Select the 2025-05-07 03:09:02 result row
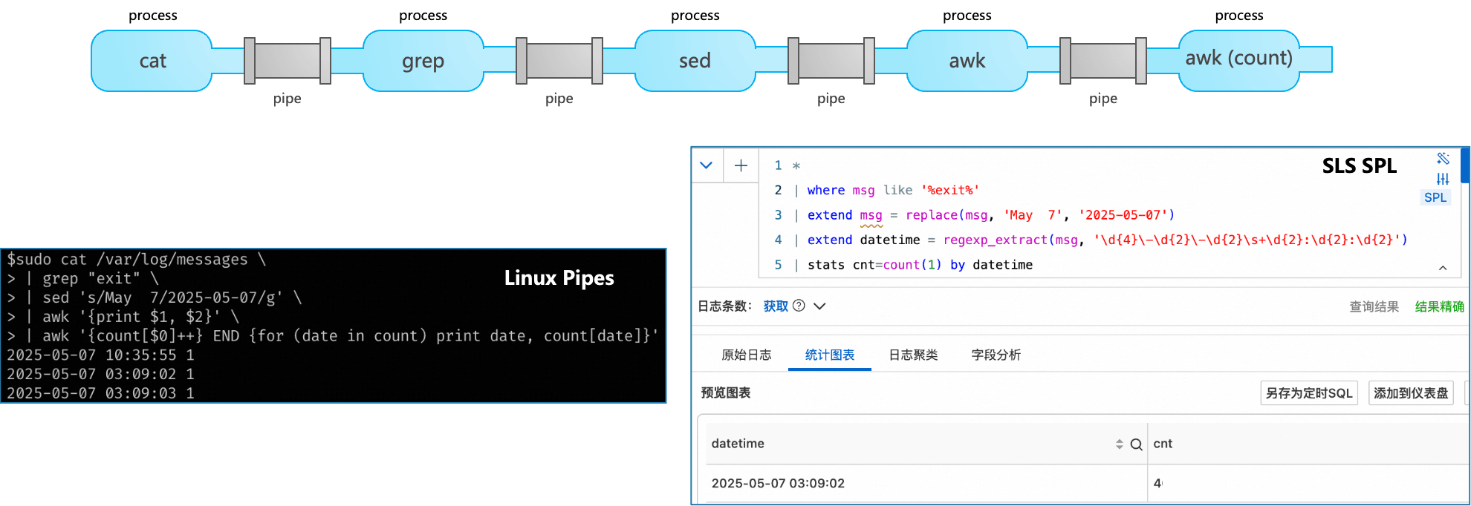The height and width of the screenshot is (506, 1471). [778, 483]
